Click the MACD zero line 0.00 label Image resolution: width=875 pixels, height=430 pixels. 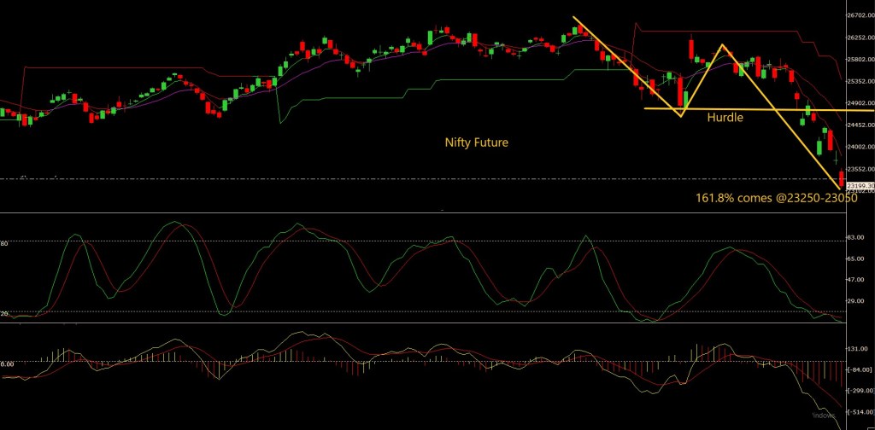7,363
